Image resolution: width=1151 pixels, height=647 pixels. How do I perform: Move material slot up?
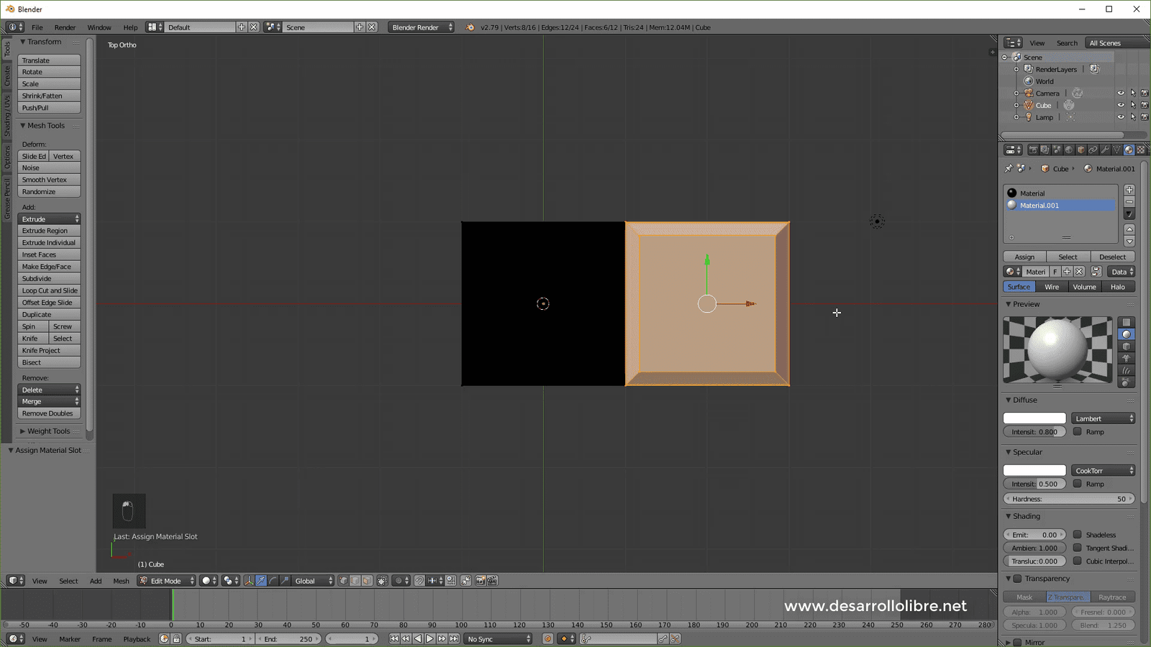(x=1129, y=229)
